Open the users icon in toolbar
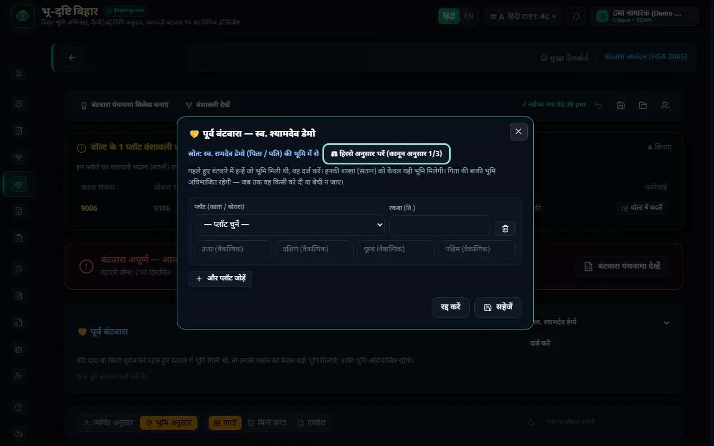 click(665, 105)
